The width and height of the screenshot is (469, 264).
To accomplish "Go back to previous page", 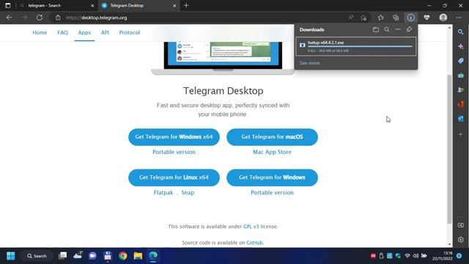I will (x=9, y=18).
